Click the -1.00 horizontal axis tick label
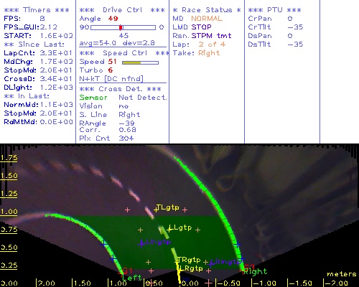The width and height of the screenshot is (359, 287). (264, 283)
